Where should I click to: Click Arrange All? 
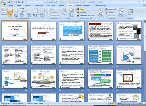(110, 9)
